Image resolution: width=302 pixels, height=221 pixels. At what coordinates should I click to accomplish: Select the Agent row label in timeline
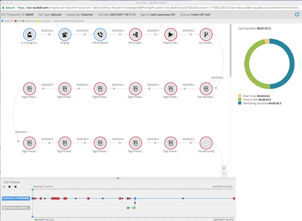tap(16, 208)
